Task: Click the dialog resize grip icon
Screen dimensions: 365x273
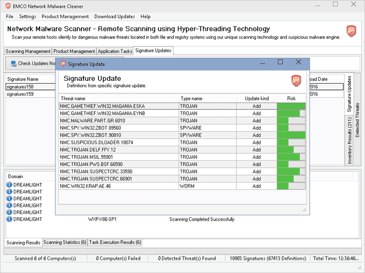Action: [x=304, y=209]
